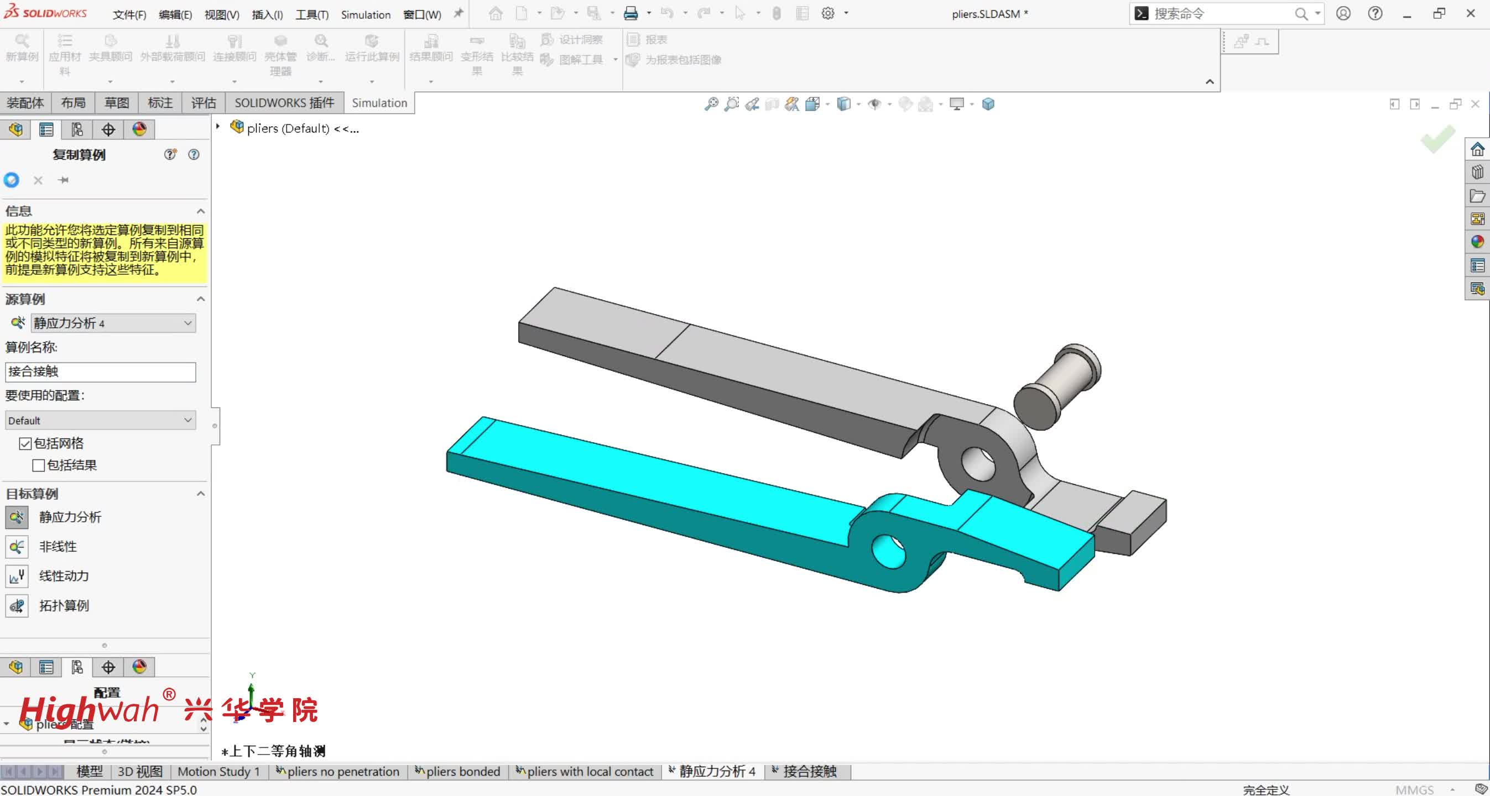Click the pushpin keep-visible icon
Viewport: 1490px width, 796px height.
click(64, 180)
